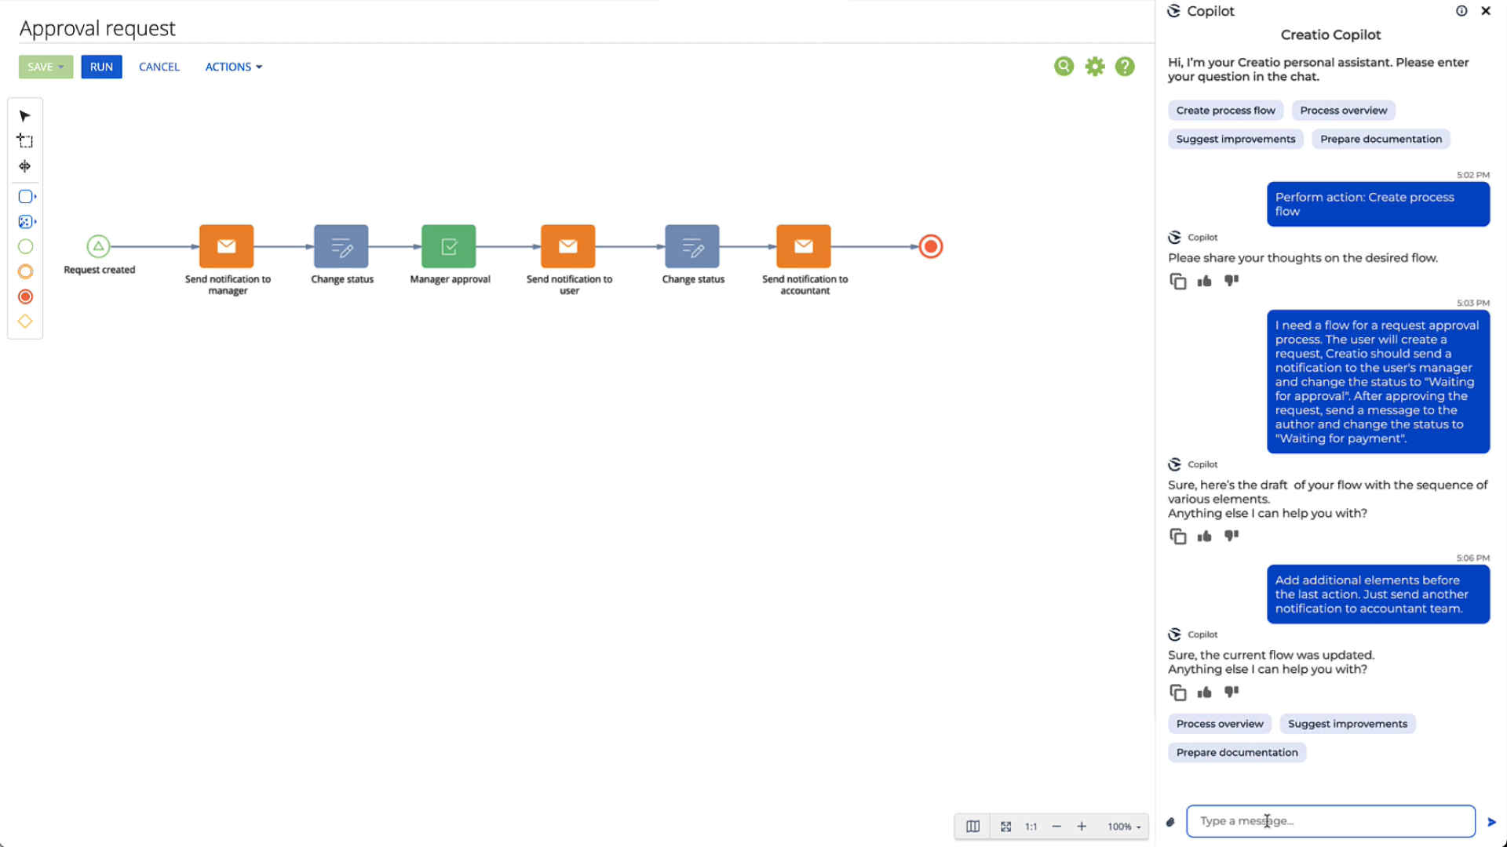
Task: Select the Process overview suggestion chip
Action: coord(1219,723)
